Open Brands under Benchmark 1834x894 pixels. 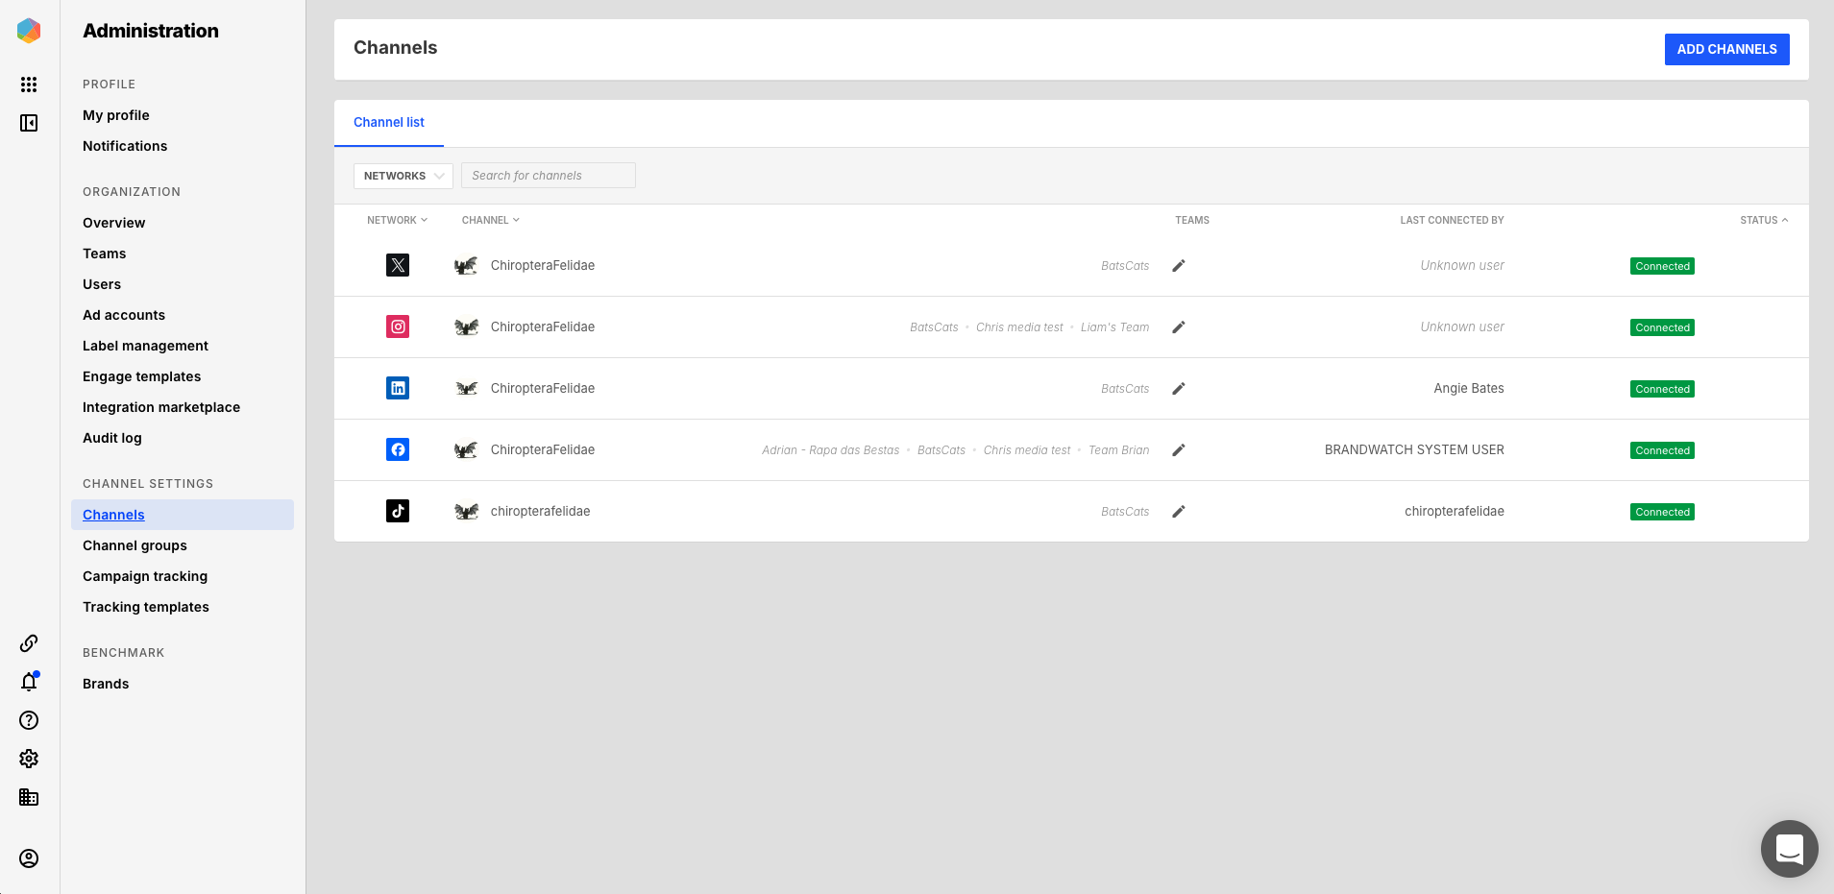[x=106, y=684]
